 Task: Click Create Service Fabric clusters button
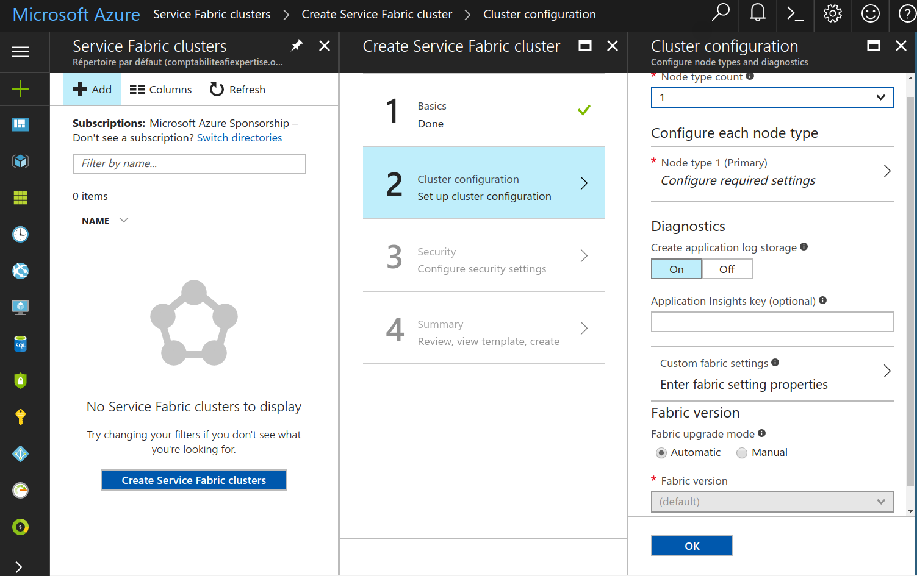pos(194,480)
